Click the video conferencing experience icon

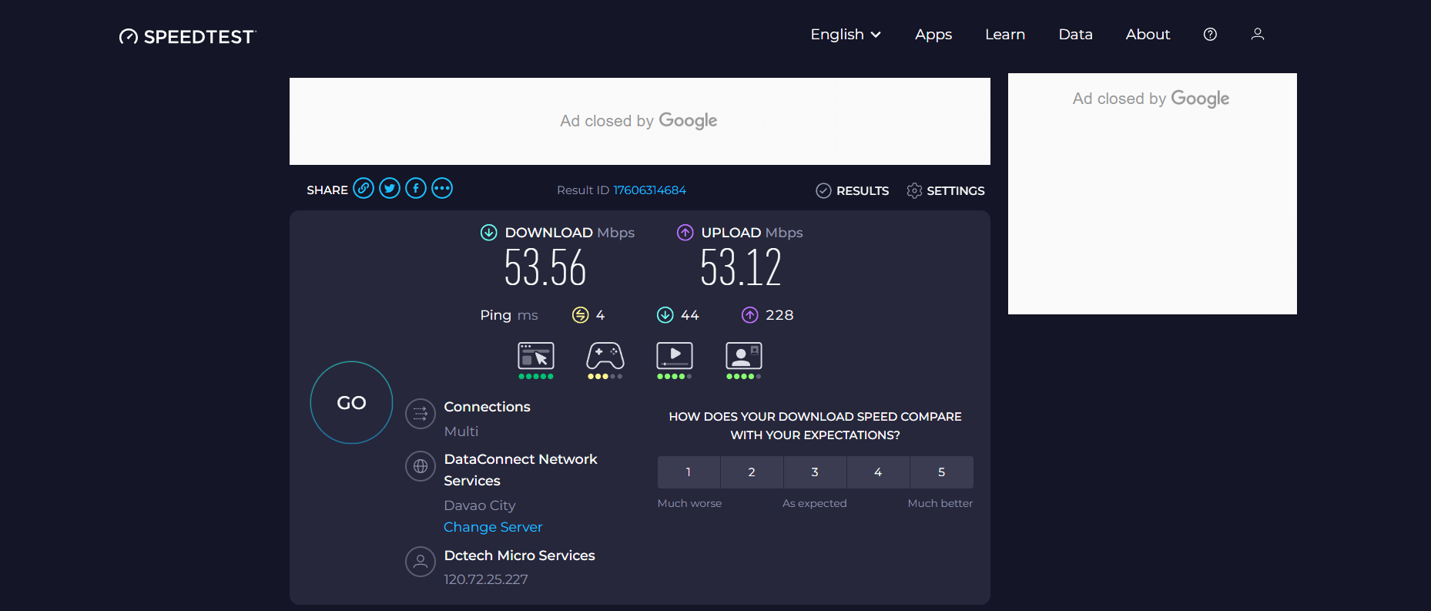744,360
